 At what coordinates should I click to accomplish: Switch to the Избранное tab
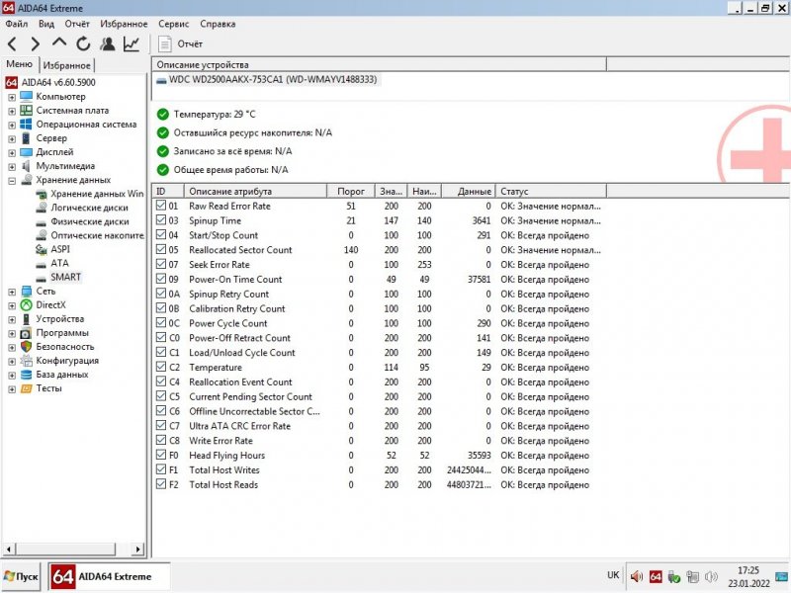click(66, 65)
